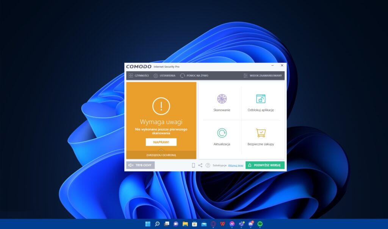The height and width of the screenshot is (229, 388).
Task: Follow the Aktywuj teraz link
Action: coord(236,165)
